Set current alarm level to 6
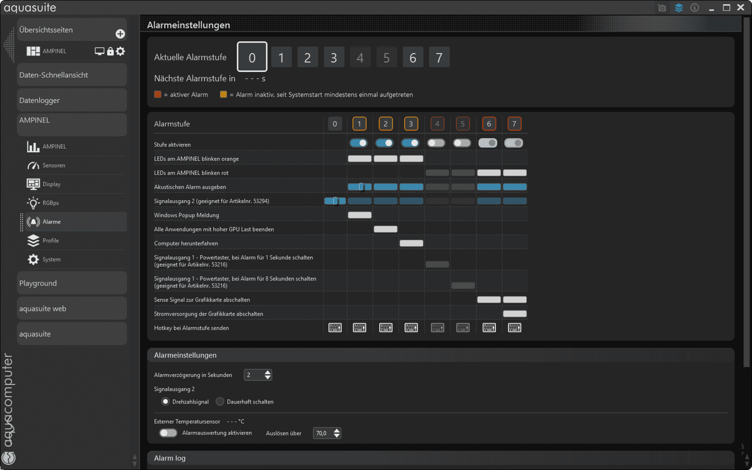The image size is (752, 470). [x=413, y=58]
